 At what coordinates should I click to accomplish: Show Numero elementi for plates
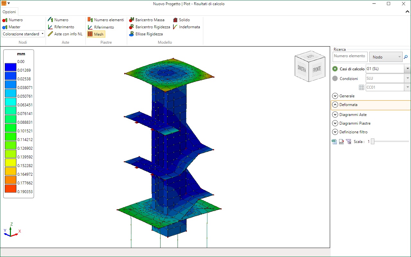pos(106,20)
